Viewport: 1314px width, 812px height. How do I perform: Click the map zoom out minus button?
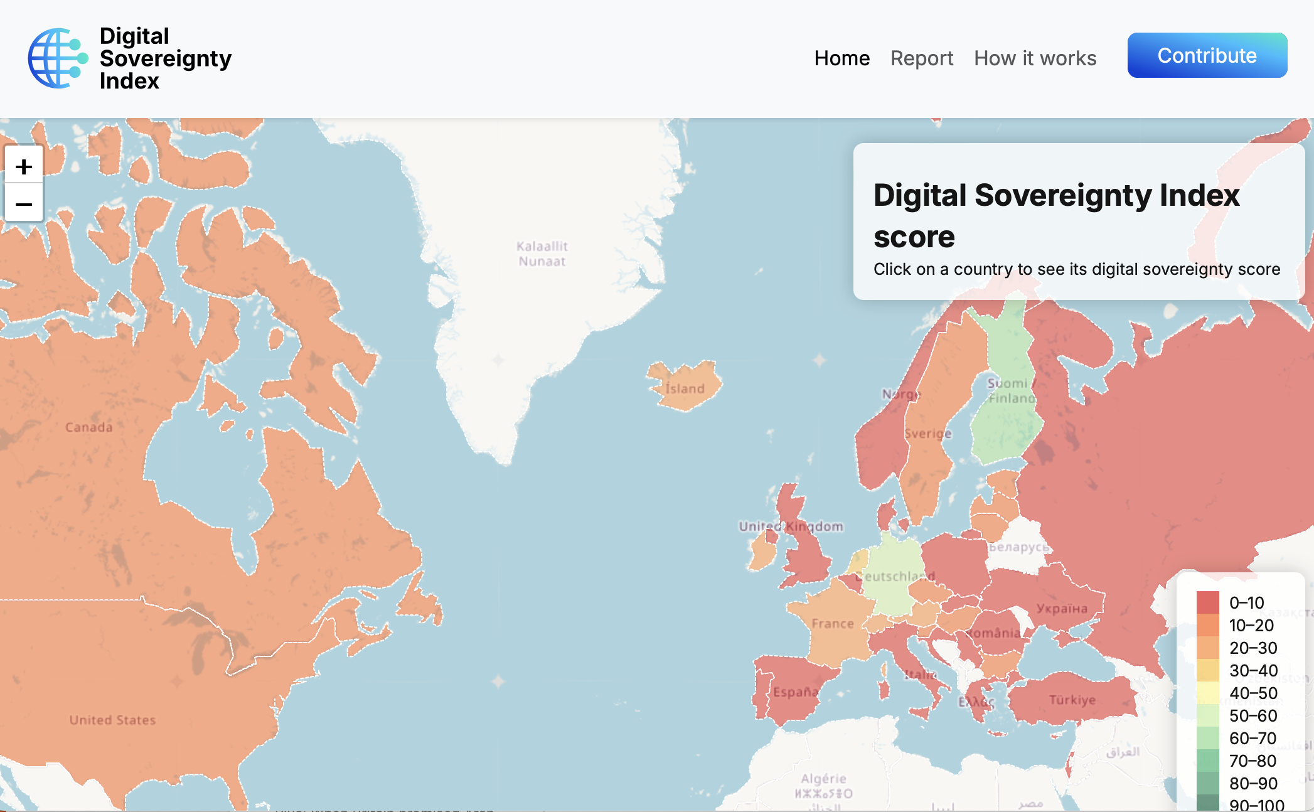[24, 204]
